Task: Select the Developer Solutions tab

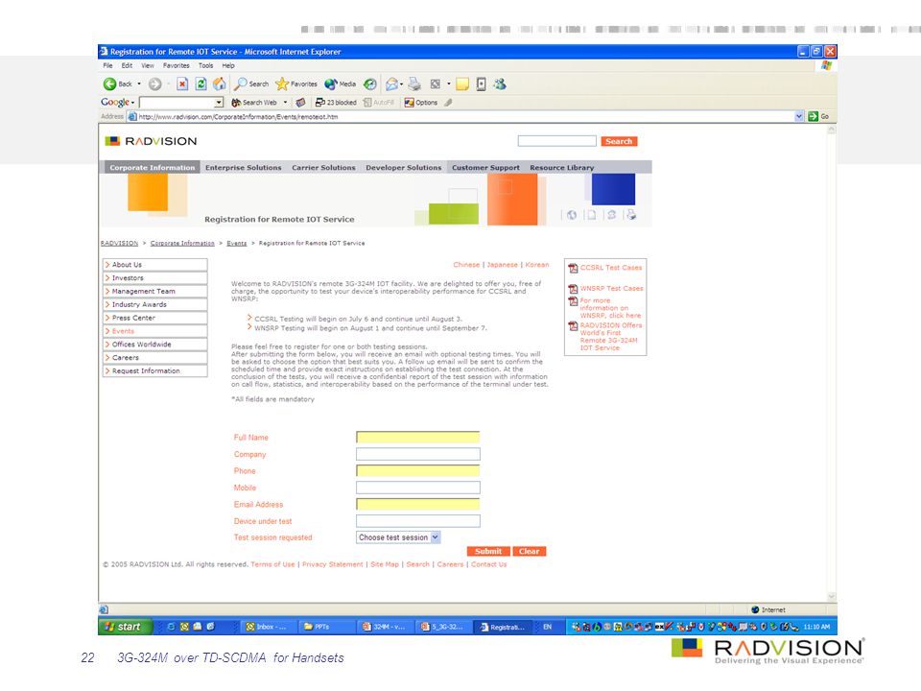Action: (x=404, y=167)
